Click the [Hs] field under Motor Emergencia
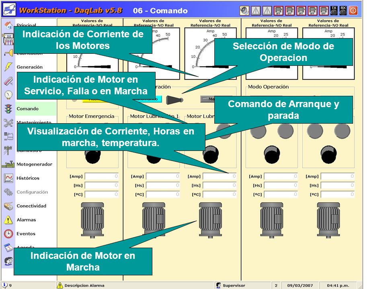The height and width of the screenshot is (289, 386). pyautogui.click(x=102, y=185)
